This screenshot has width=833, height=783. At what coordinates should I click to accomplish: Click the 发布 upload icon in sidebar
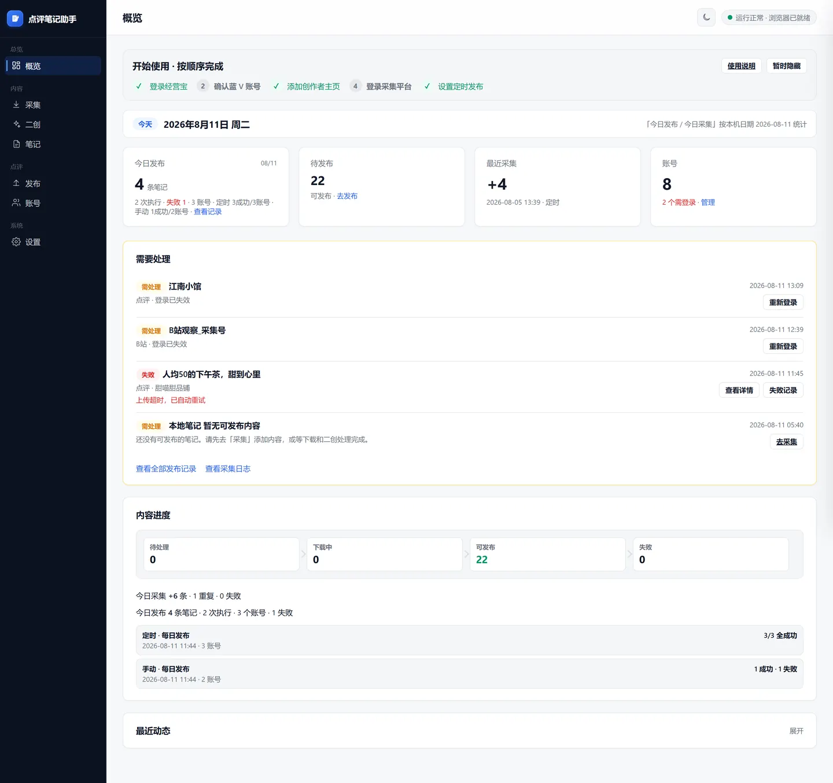(16, 183)
